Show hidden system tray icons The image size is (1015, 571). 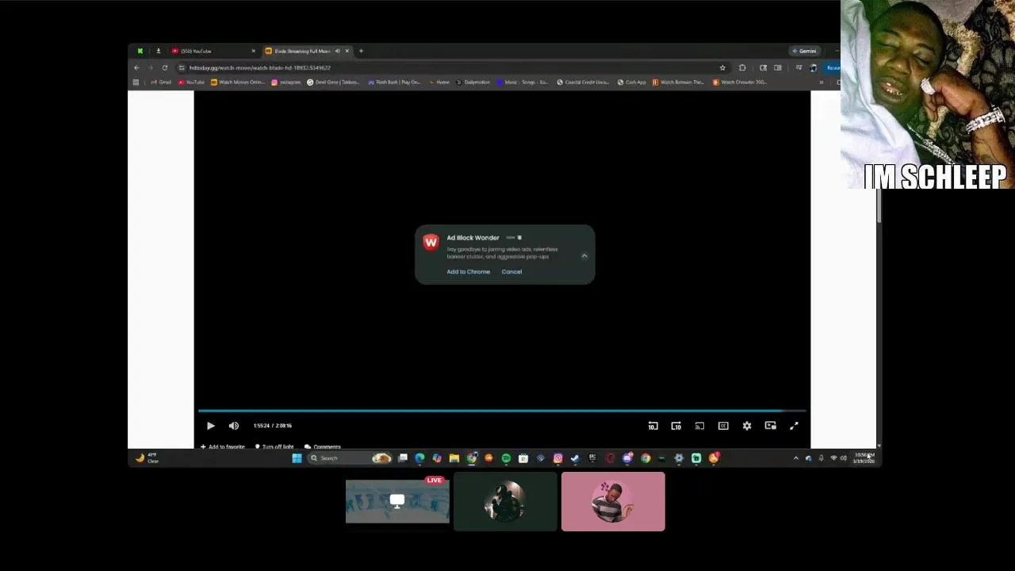[796, 458]
